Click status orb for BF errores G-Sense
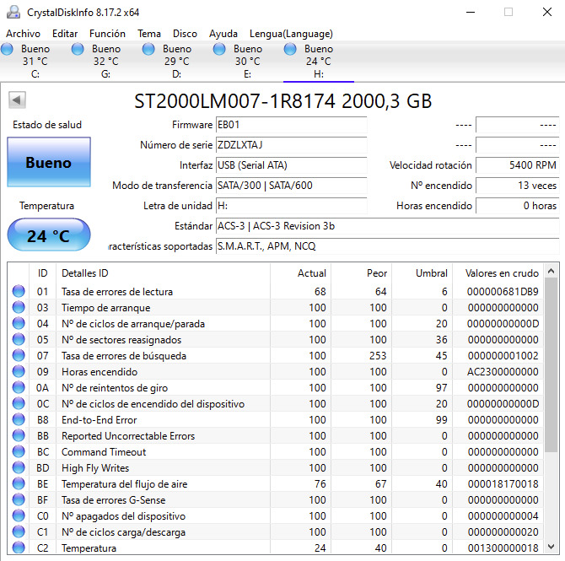 click(19, 499)
